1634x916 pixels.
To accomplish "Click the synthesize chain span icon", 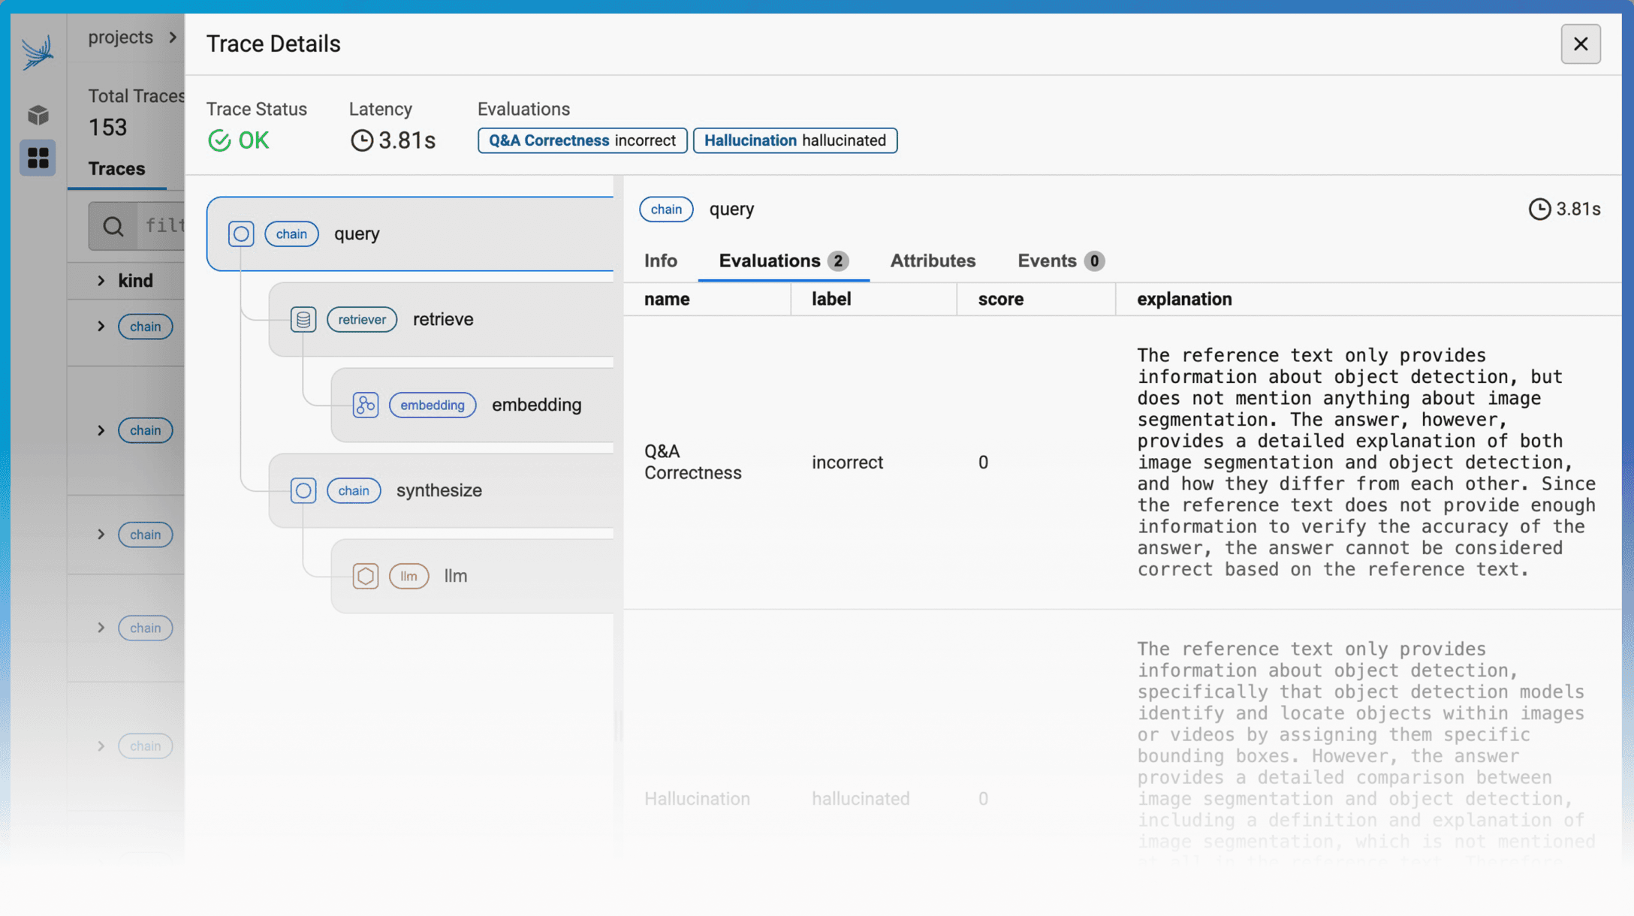I will [x=303, y=490].
